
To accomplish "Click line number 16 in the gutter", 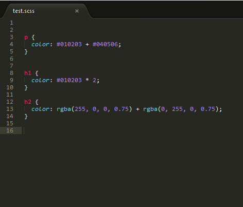I will point(10,130).
